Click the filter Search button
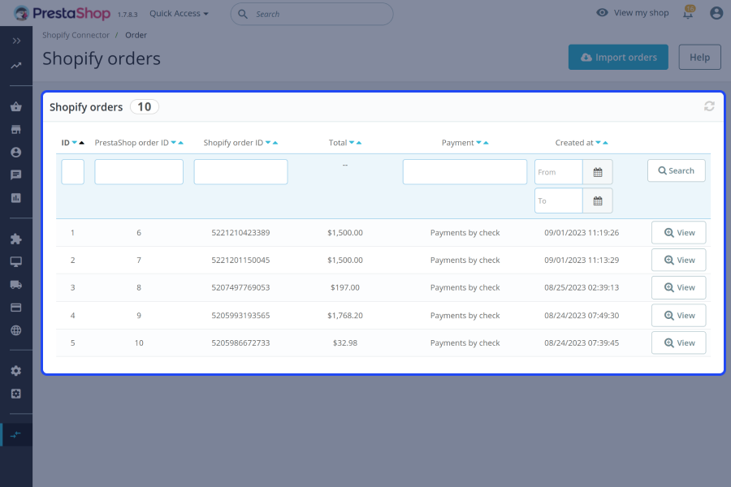The image size is (731, 487). [676, 171]
